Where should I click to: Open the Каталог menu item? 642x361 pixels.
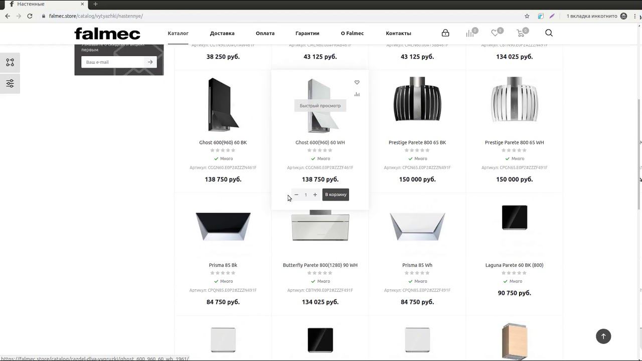click(178, 33)
